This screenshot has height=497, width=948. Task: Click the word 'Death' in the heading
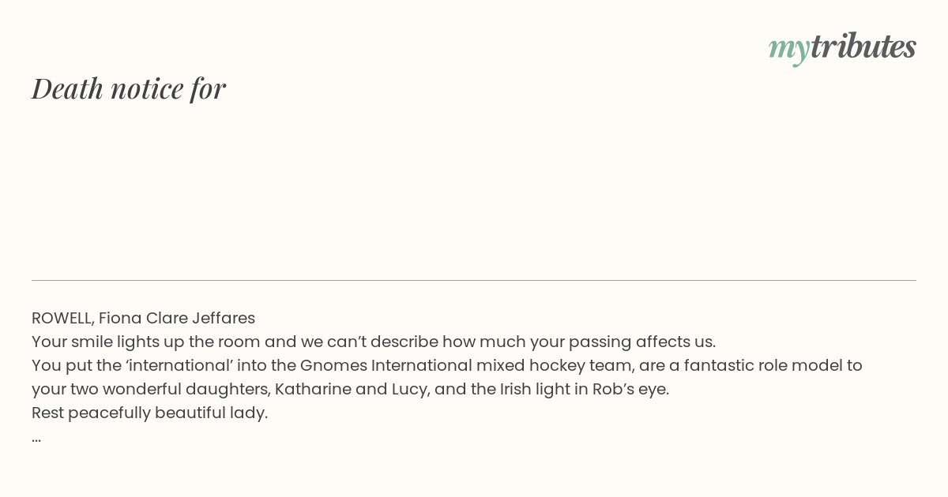pyautogui.click(x=68, y=88)
